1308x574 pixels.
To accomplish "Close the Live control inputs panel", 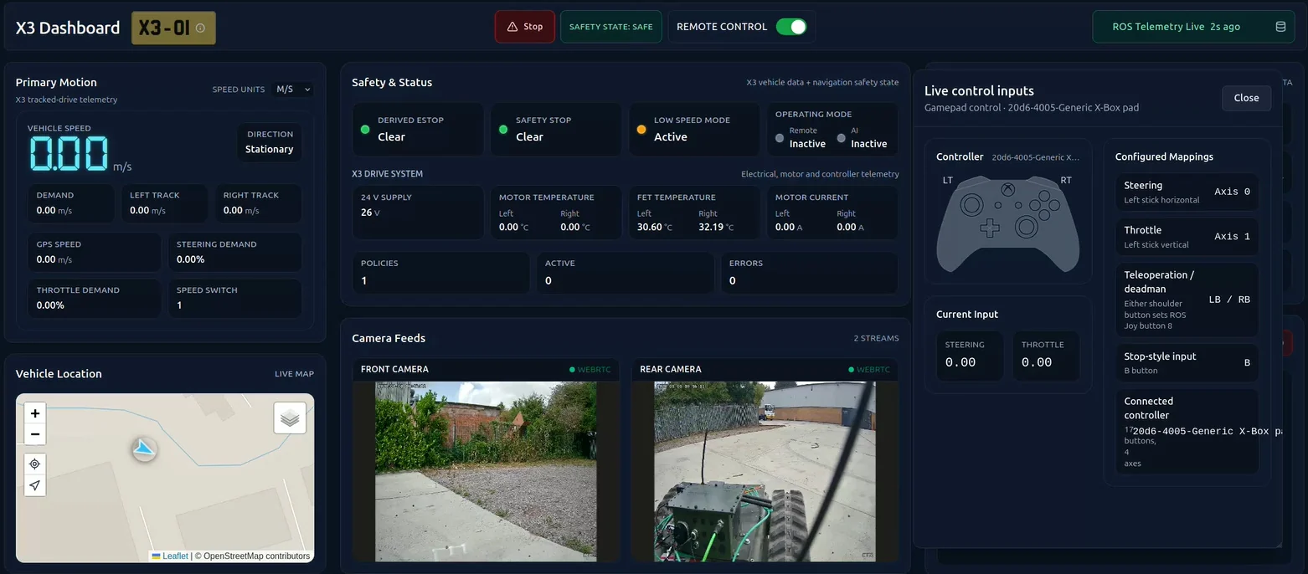I will [1246, 98].
